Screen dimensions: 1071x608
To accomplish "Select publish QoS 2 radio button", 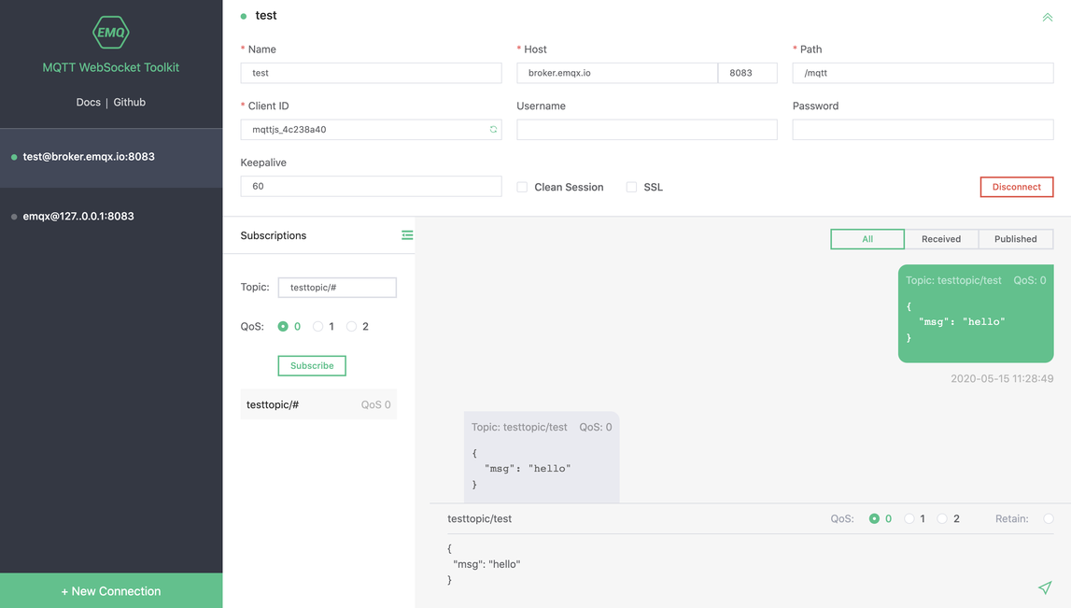I will click(942, 518).
